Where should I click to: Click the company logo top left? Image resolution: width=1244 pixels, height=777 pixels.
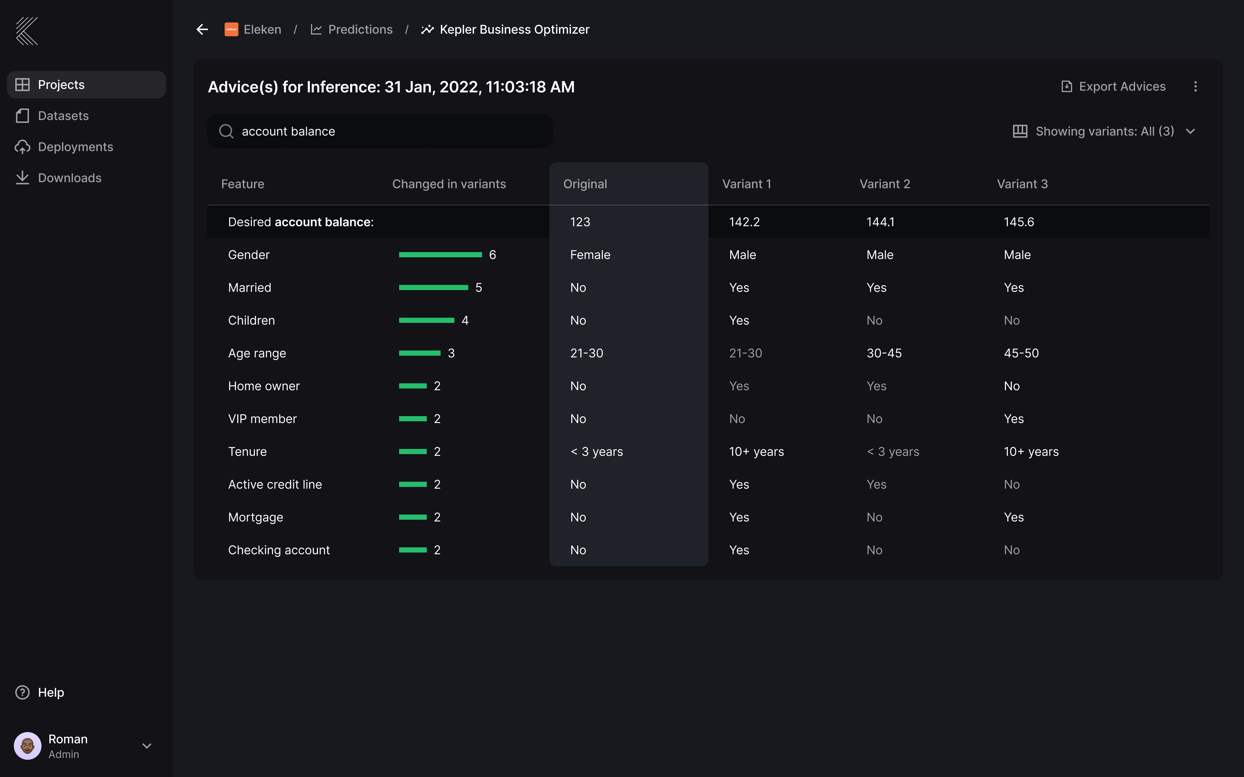point(27,31)
